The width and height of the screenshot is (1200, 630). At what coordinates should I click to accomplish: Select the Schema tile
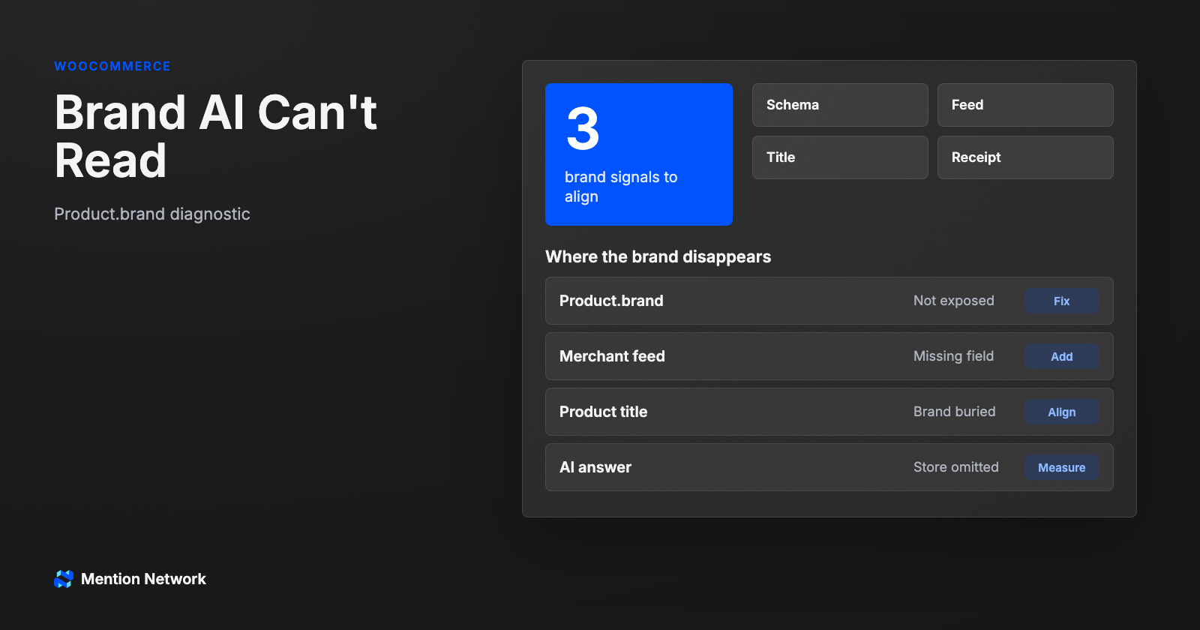pyautogui.click(x=840, y=105)
